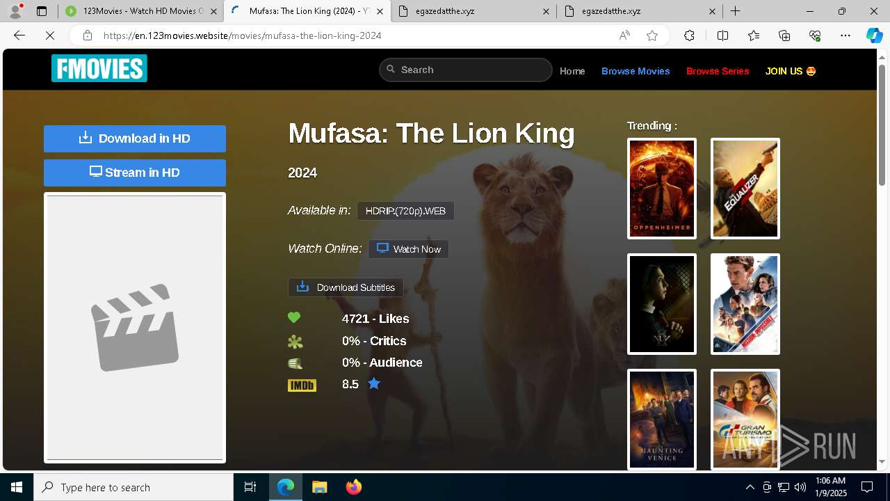This screenshot has width=890, height=501.
Task: Click the Download Subtitles button
Action: (x=346, y=287)
